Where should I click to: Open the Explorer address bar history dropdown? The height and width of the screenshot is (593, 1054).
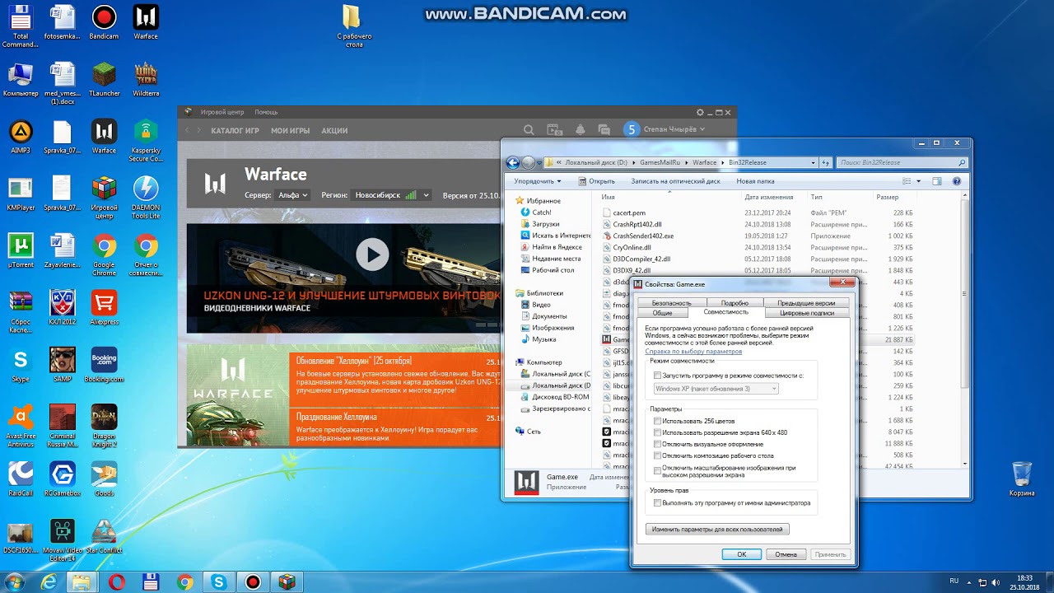click(x=814, y=163)
